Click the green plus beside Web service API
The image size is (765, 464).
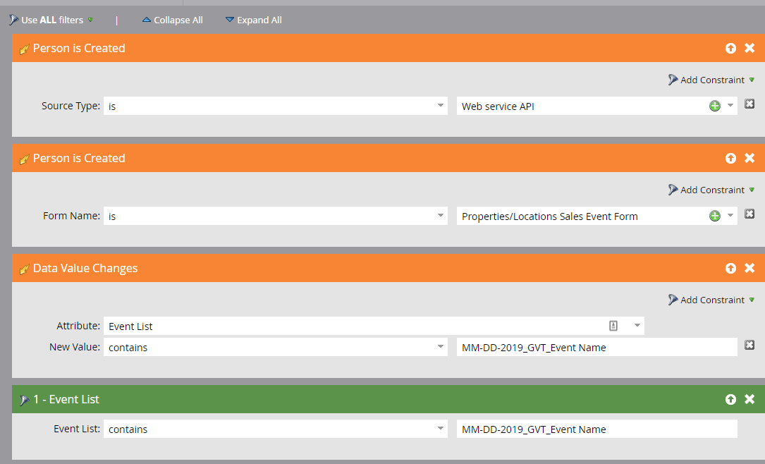(714, 105)
